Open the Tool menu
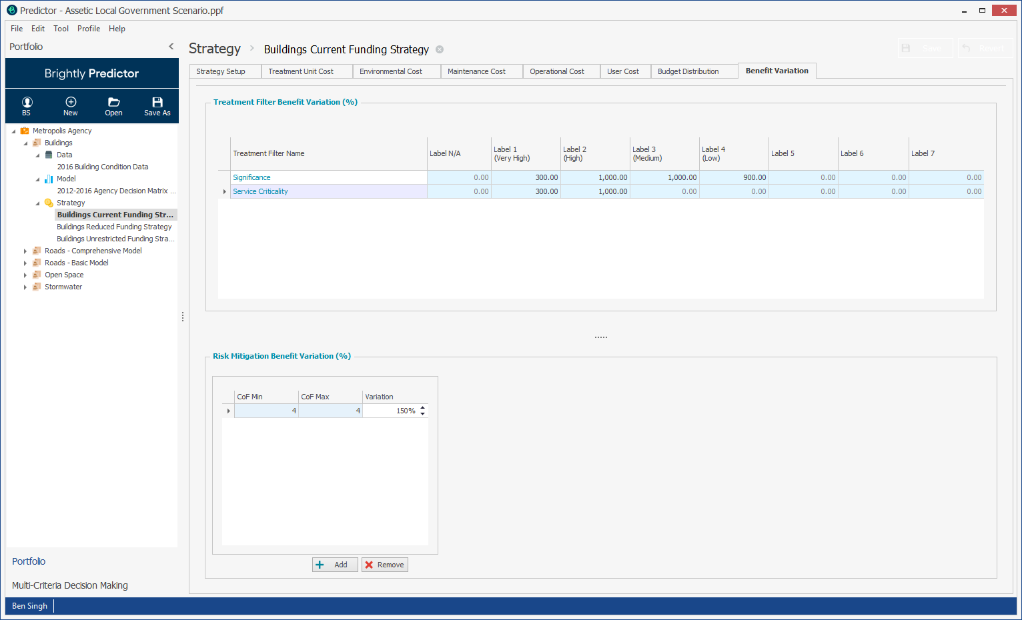 tap(61, 29)
